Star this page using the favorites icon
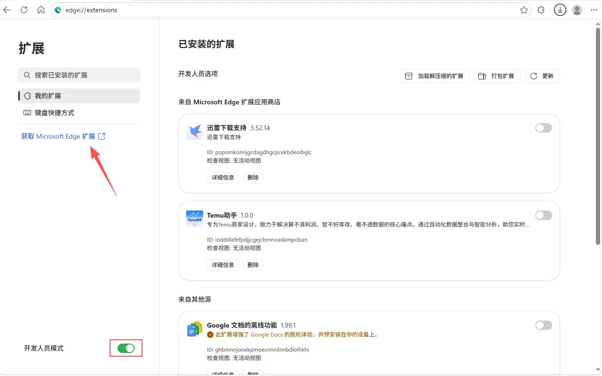The height and width of the screenshot is (376, 602). (x=524, y=9)
